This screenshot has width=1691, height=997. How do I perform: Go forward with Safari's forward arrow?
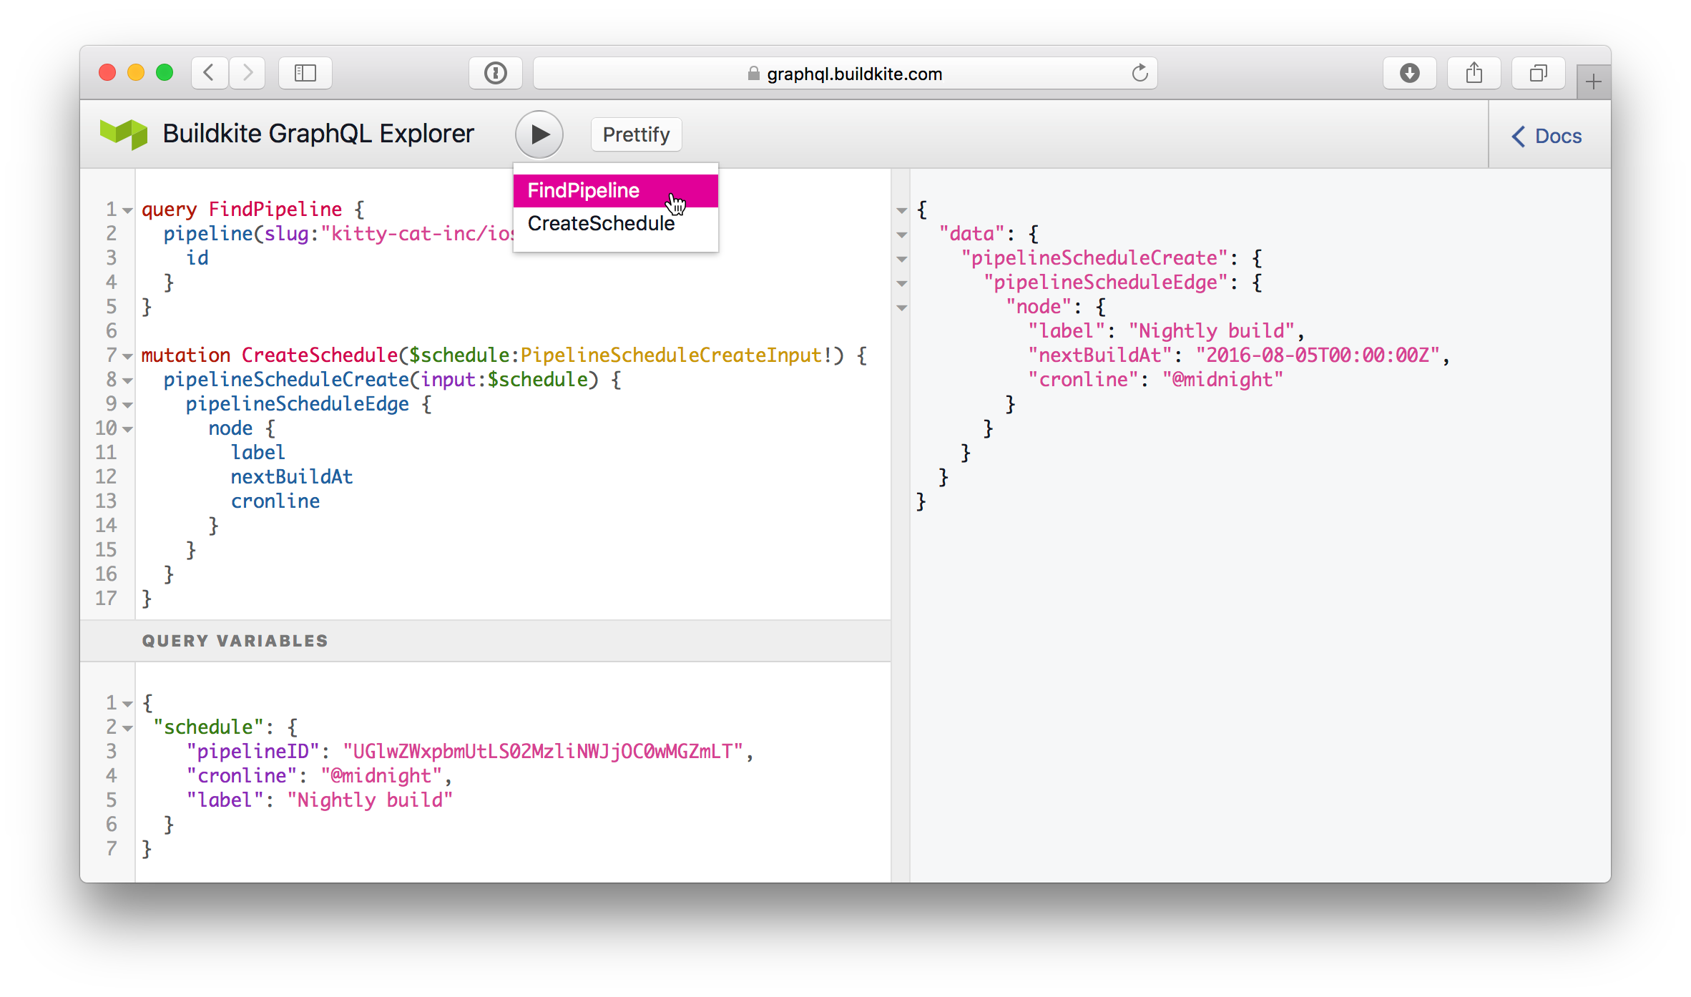tap(247, 73)
